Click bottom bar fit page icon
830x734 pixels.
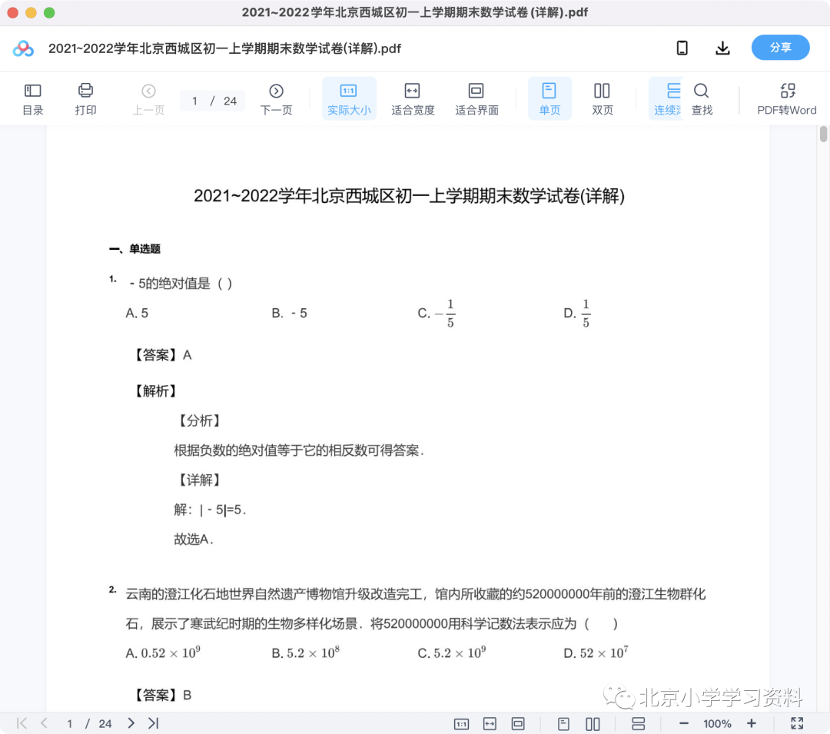point(518,723)
